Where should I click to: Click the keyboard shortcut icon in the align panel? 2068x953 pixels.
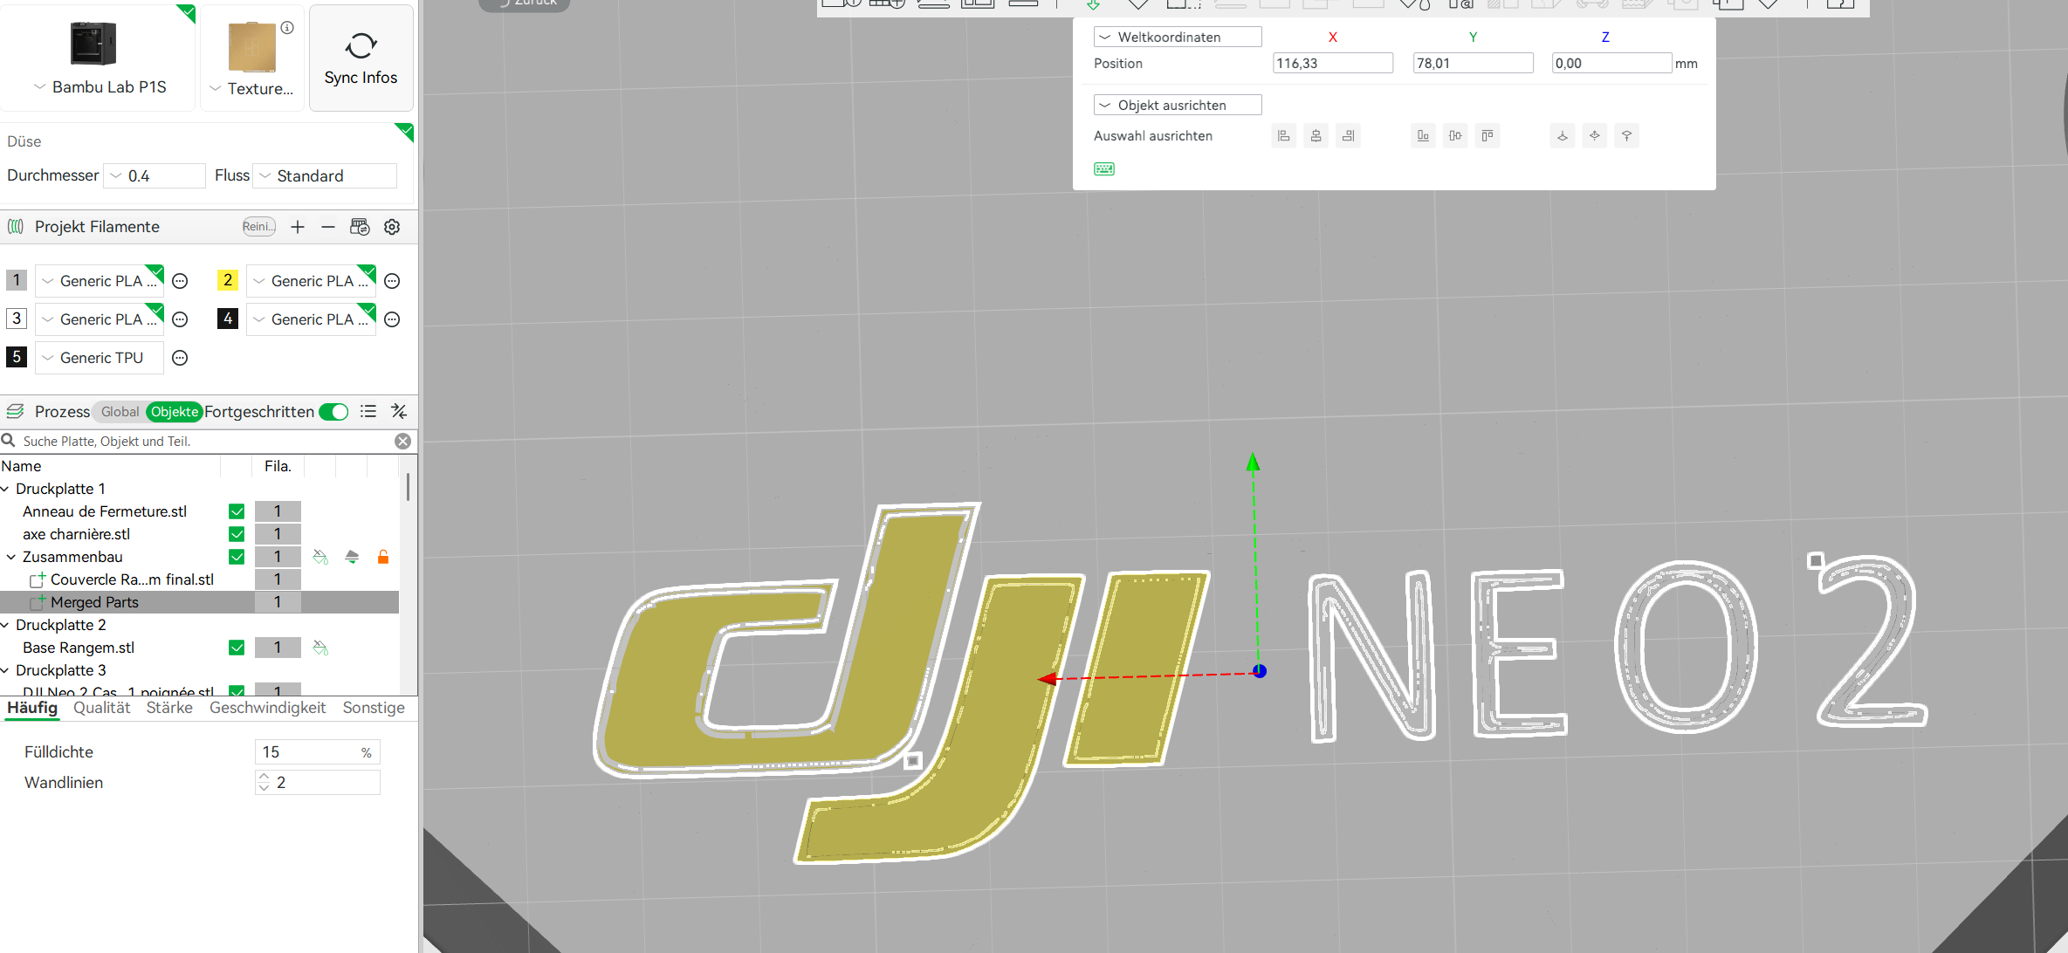tap(1104, 168)
